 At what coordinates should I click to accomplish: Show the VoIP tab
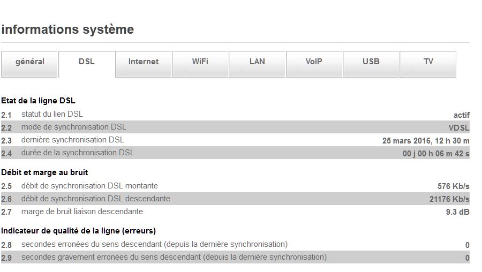[314, 62]
